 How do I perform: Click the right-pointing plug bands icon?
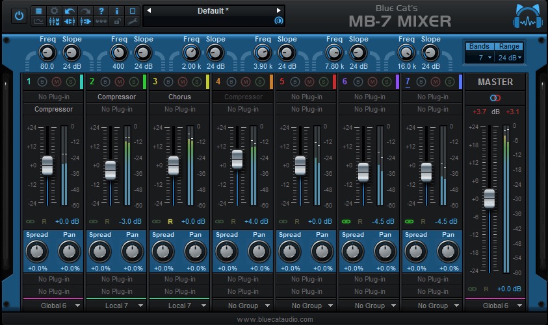(x=85, y=21)
